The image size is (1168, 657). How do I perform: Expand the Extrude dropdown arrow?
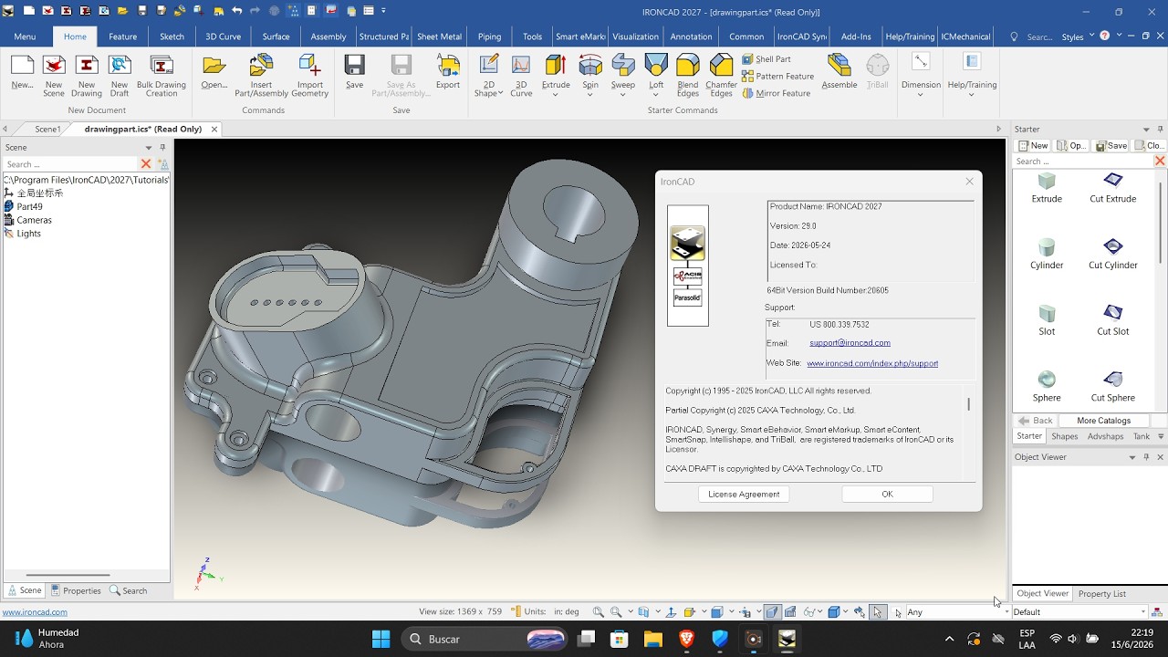pyautogui.click(x=556, y=95)
